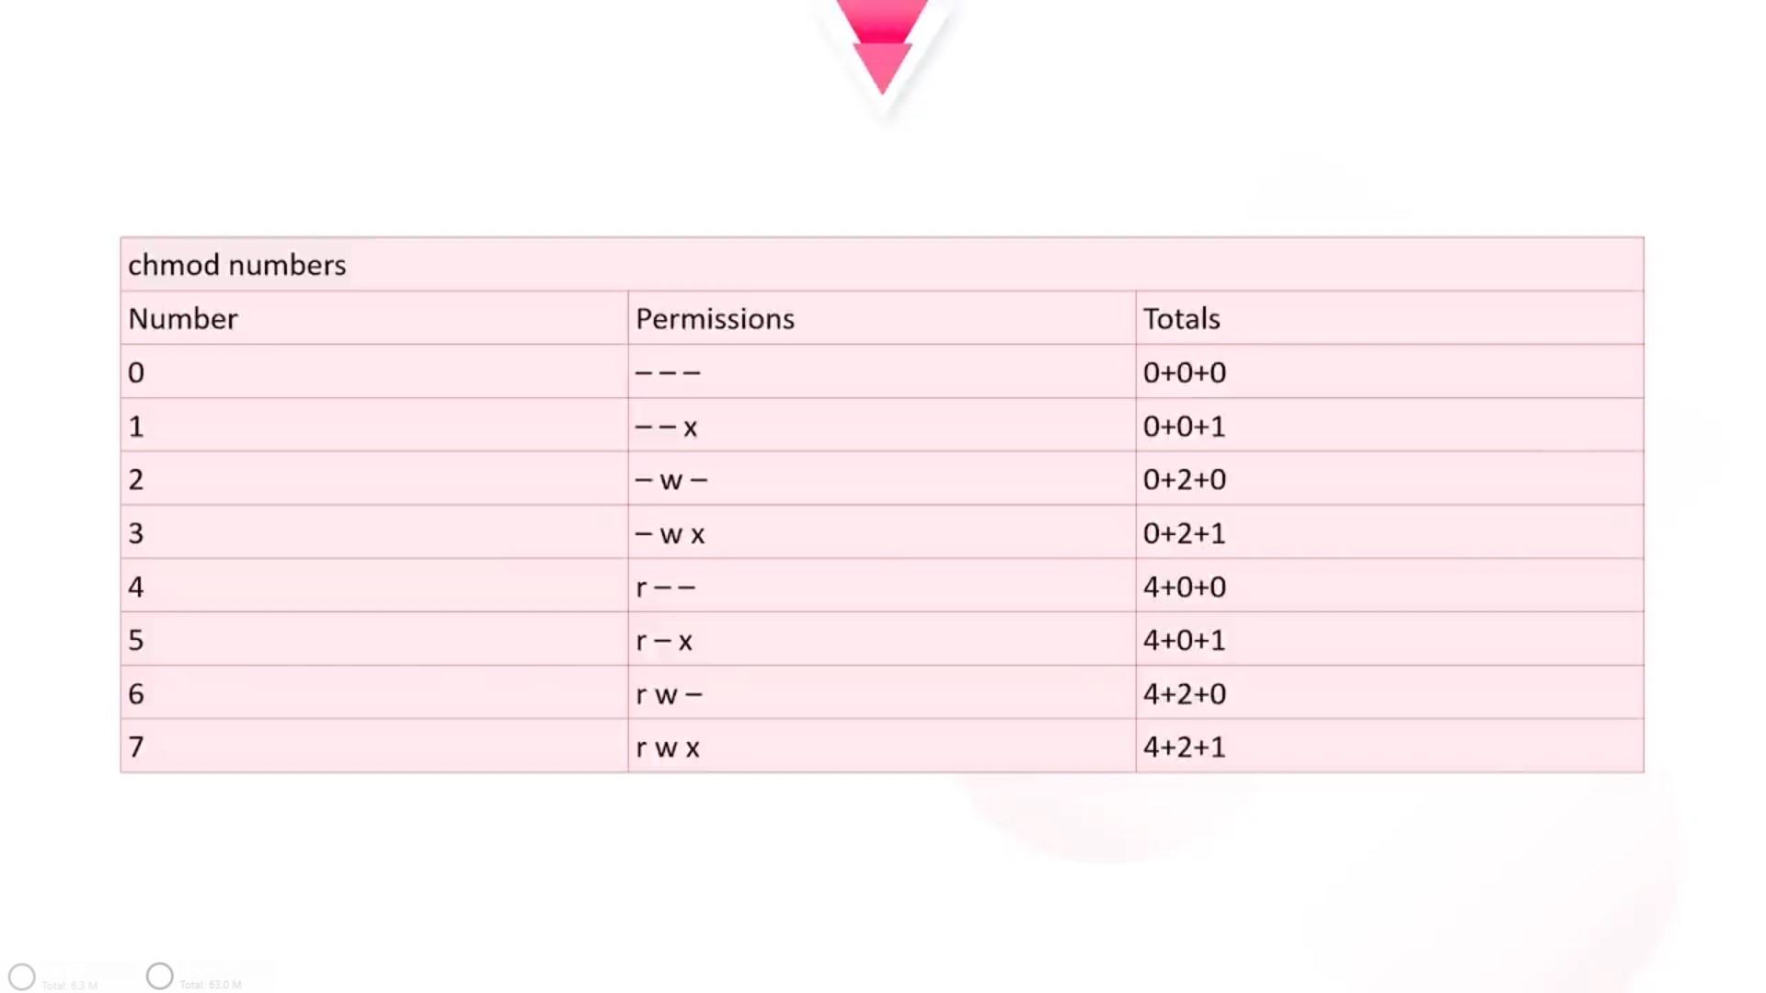This screenshot has width=1766, height=993.
Task: Click the 'r – x' permissions cell
Action: coord(664,641)
